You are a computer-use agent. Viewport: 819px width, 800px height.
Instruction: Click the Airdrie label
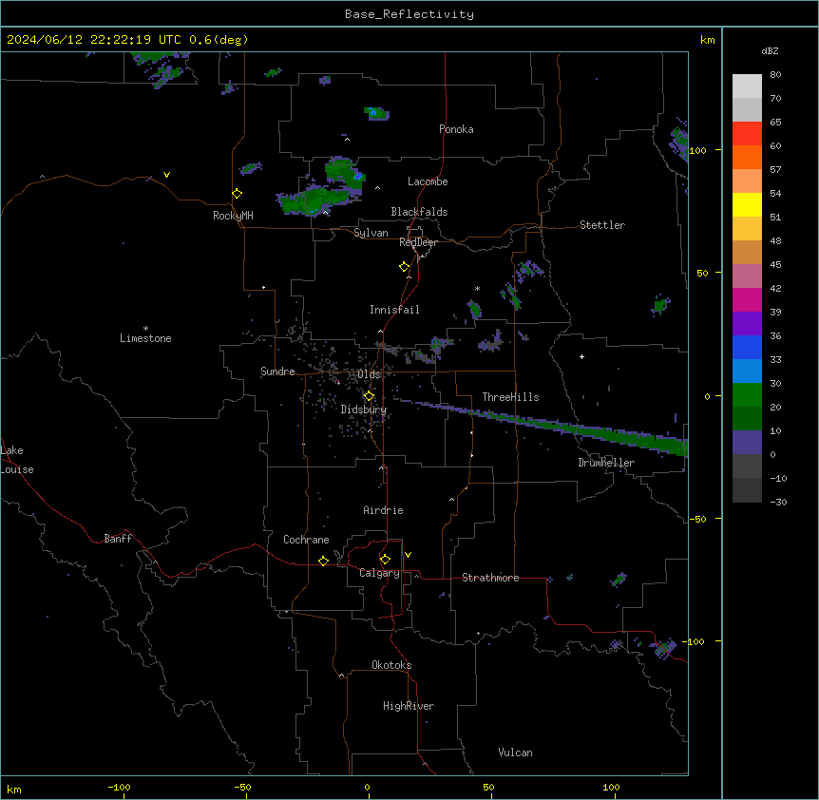pos(383,510)
